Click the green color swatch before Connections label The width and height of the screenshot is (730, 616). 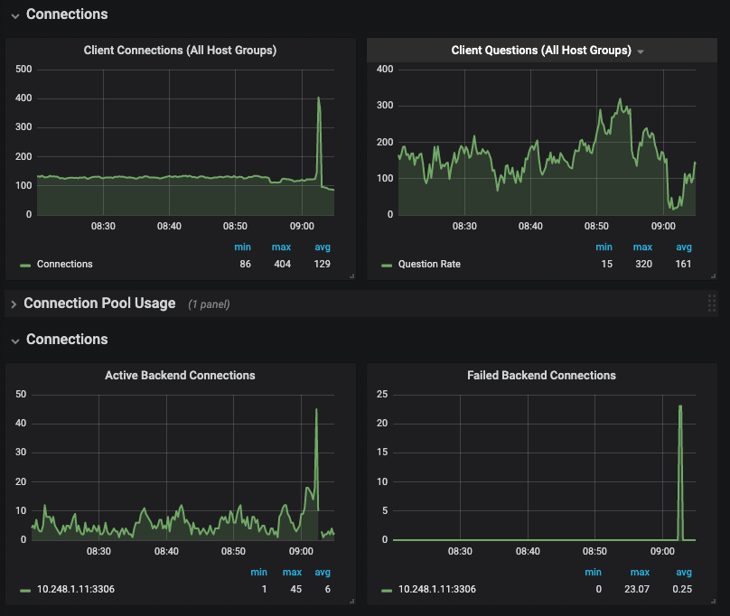[x=24, y=264]
